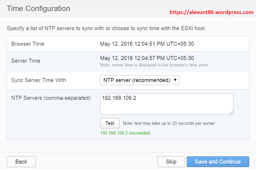The width and height of the screenshot is (256, 170).
Task: Select the Browser Time value 12:04:51 PM
Action: point(147,44)
